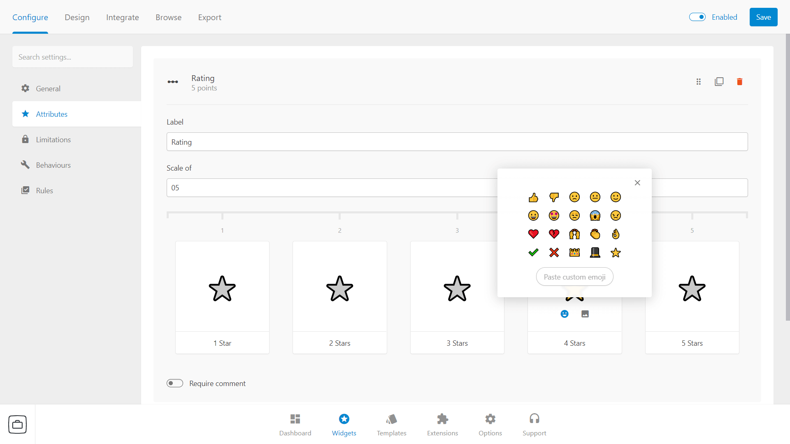Click the Paste custom emoji field
This screenshot has height=444, width=790.
pyautogui.click(x=574, y=277)
